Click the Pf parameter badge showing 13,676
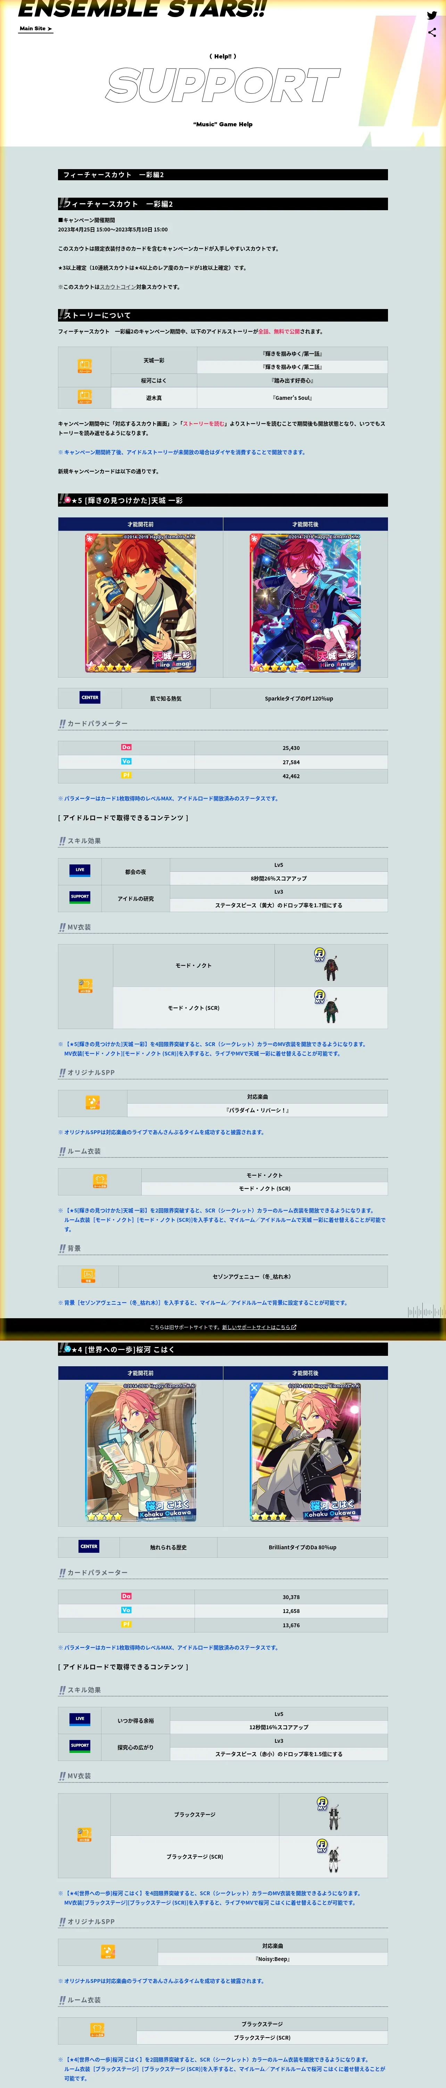446x2088 pixels. click(x=126, y=1624)
